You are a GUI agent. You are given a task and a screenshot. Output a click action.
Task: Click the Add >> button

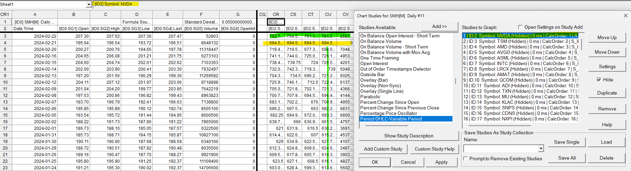439,27
